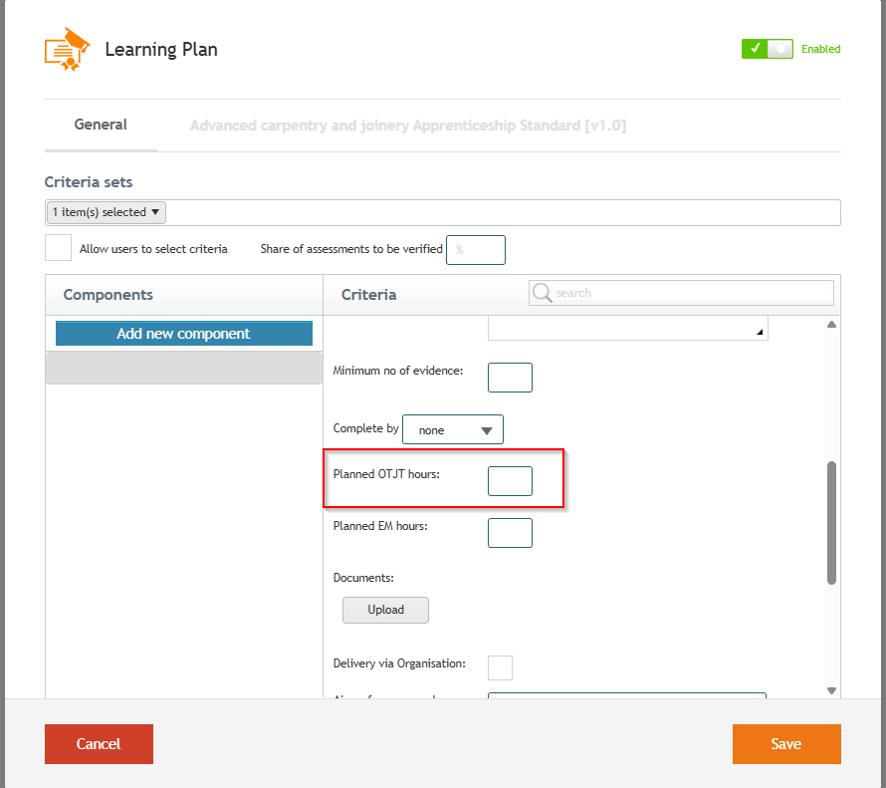Expand the Complete by dropdown
The image size is (886, 788).
click(x=453, y=429)
